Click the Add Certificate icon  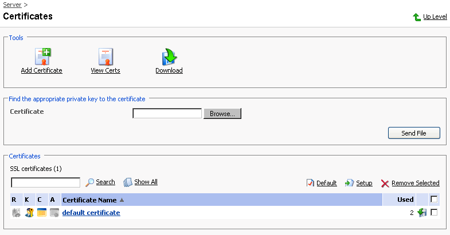point(42,57)
